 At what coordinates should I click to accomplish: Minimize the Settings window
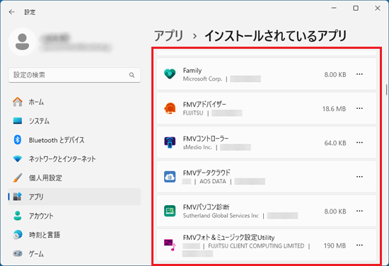(x=334, y=8)
